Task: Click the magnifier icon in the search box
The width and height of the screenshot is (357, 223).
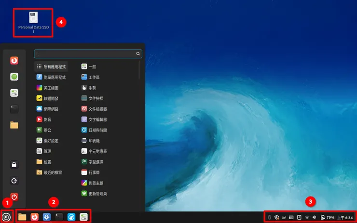Action: [x=138, y=53]
